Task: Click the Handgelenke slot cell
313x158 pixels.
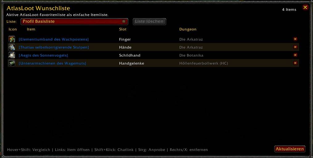Action: tap(131, 63)
